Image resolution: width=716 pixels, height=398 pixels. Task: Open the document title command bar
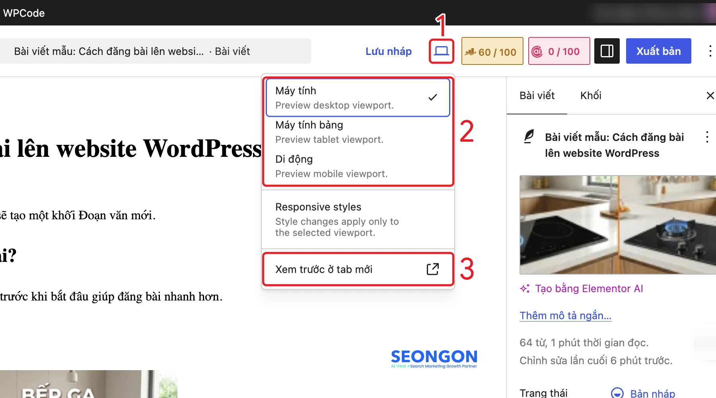coord(155,51)
